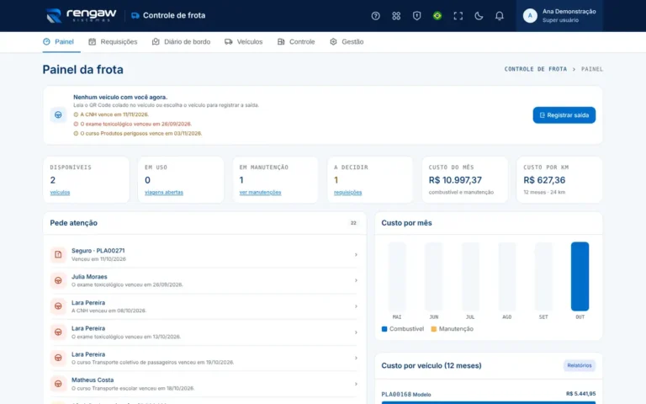Click the Seguro PLA00271 document icon

click(58, 255)
